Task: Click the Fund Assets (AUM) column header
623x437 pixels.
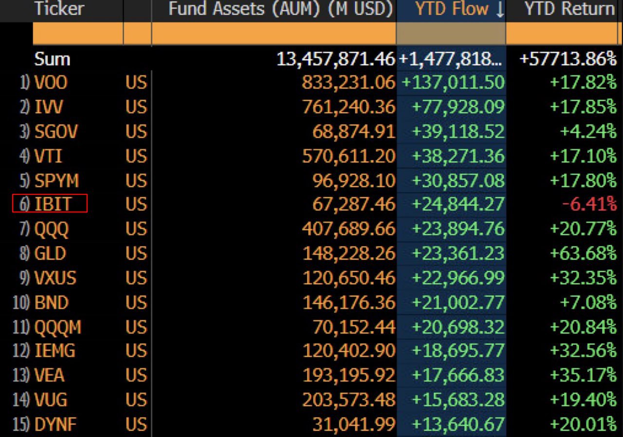Action: tap(280, 10)
